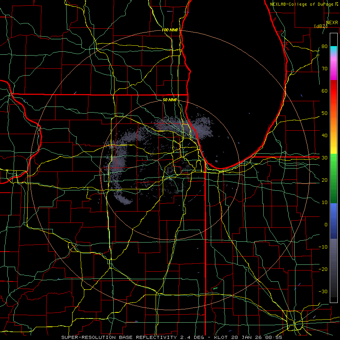Click the 100 NMI range ring label
Screen dimensions: 340x340
point(170,30)
